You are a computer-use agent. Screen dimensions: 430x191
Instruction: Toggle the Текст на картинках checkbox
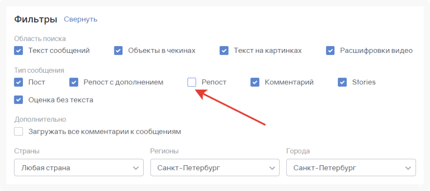pos(224,51)
